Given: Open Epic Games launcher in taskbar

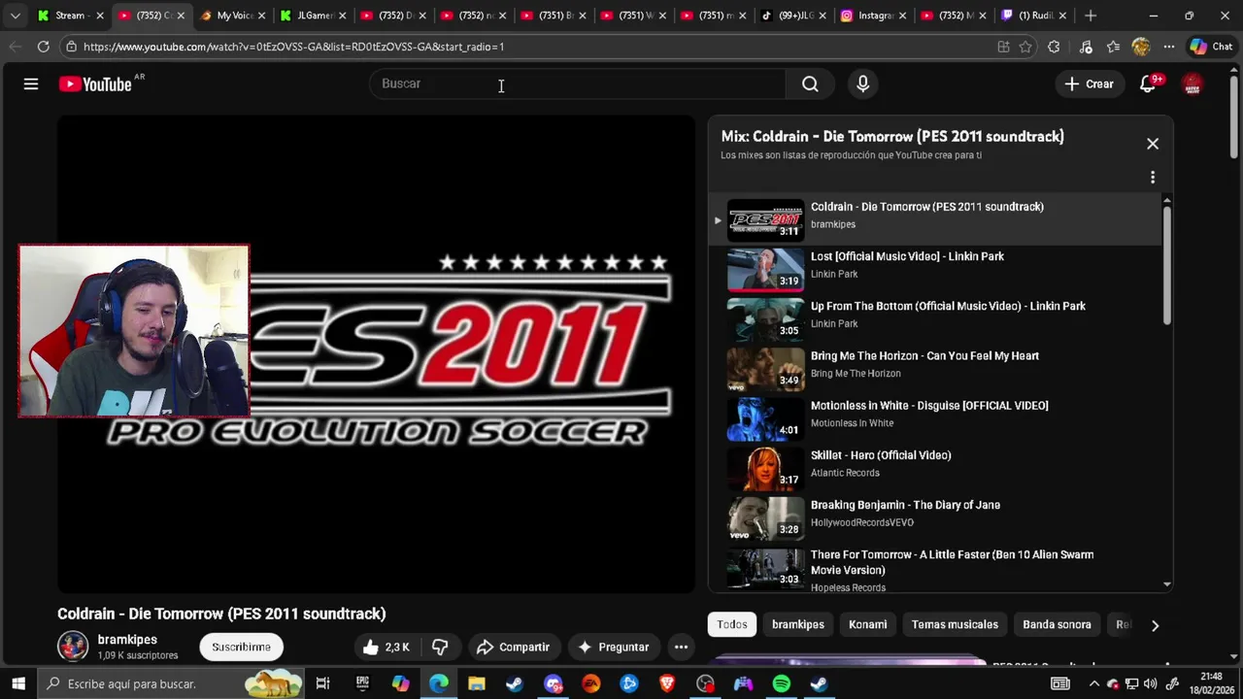Looking at the screenshot, I should tap(362, 683).
